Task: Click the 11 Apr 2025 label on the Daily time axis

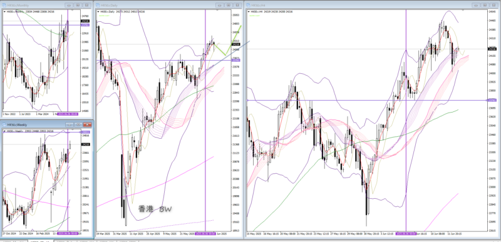Action: [137, 233]
